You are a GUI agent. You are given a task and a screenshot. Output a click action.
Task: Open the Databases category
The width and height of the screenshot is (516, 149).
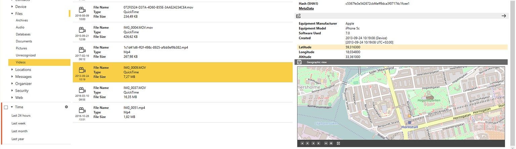(x=23, y=34)
